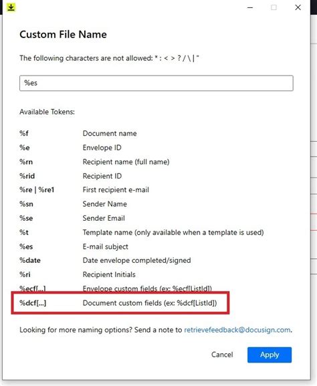
Task: Focus the file name input containing %es
Action: (x=156, y=83)
